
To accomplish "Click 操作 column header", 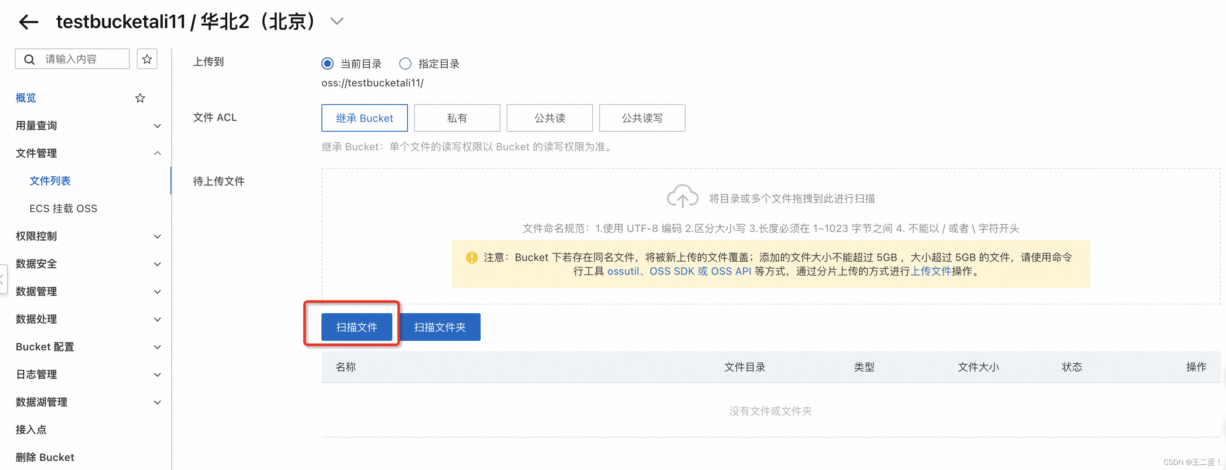I will click(1196, 367).
